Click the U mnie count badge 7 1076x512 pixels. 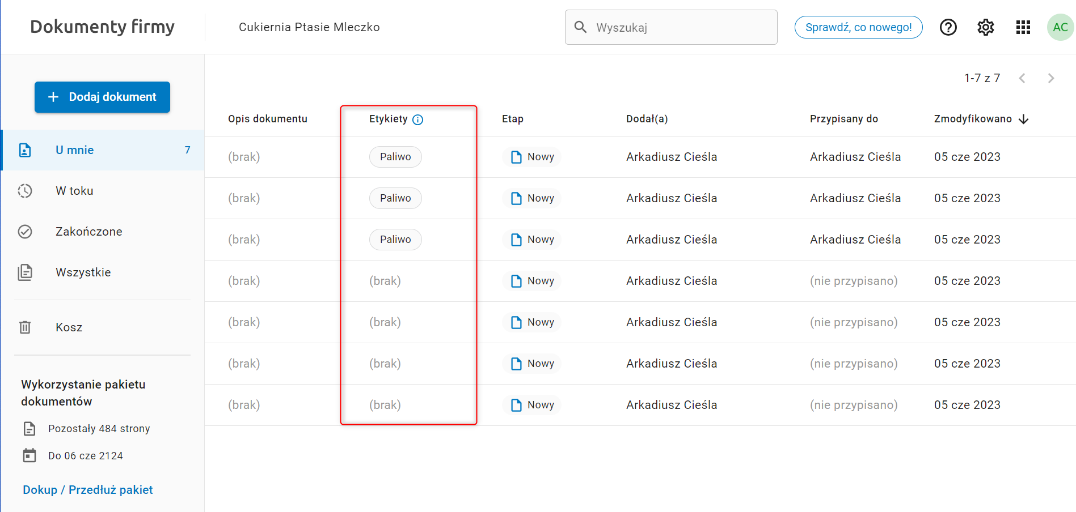[x=187, y=150]
